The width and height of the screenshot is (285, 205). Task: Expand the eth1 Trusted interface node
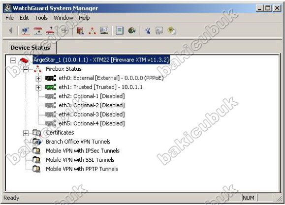(x=38, y=88)
